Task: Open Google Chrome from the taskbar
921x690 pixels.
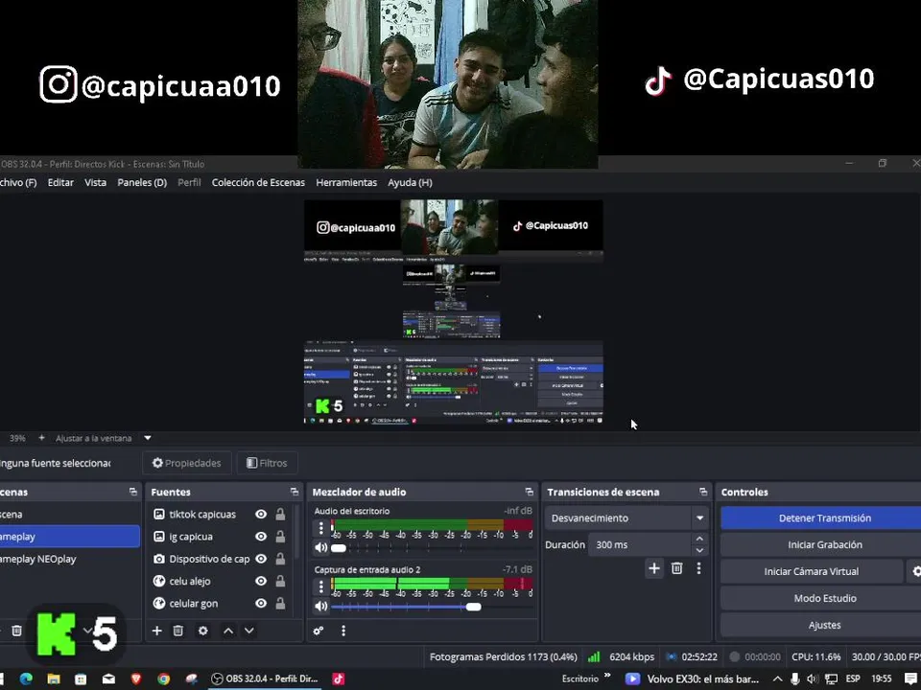Action: pyautogui.click(x=164, y=678)
